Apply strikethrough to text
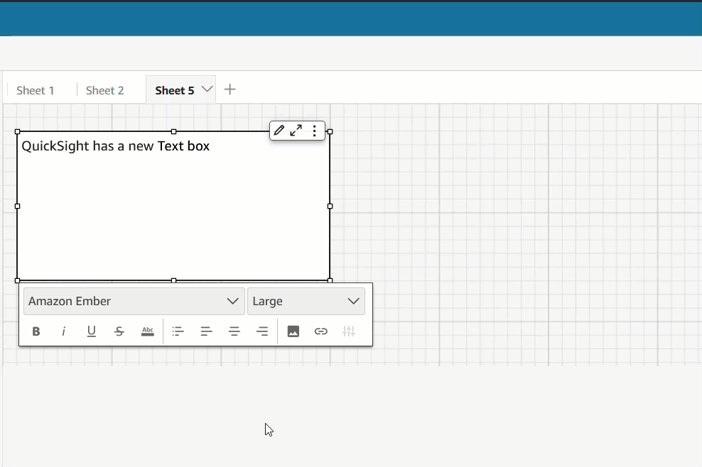Image resolution: width=702 pixels, height=467 pixels. (119, 331)
